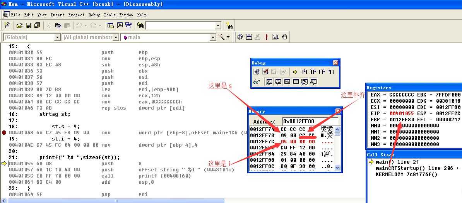Click the Copy icon in toolbar

click(58, 25)
